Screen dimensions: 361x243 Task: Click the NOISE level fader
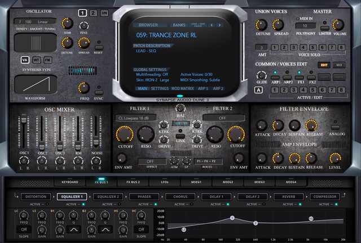coord(96,140)
